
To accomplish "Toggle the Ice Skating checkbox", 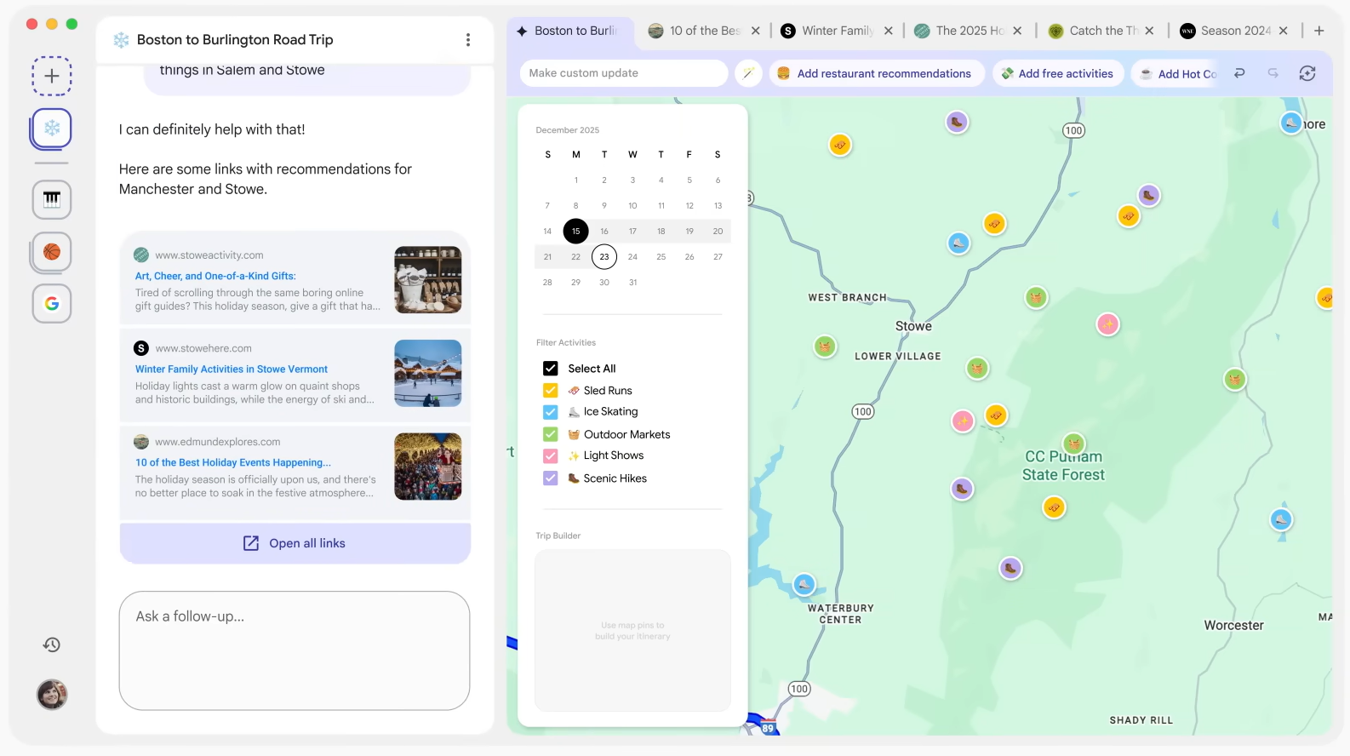I will click(x=551, y=412).
